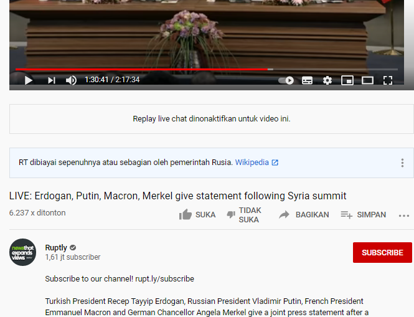Image resolution: width=414 pixels, height=317 pixels.
Task: Mute the video volume
Action: point(71,80)
